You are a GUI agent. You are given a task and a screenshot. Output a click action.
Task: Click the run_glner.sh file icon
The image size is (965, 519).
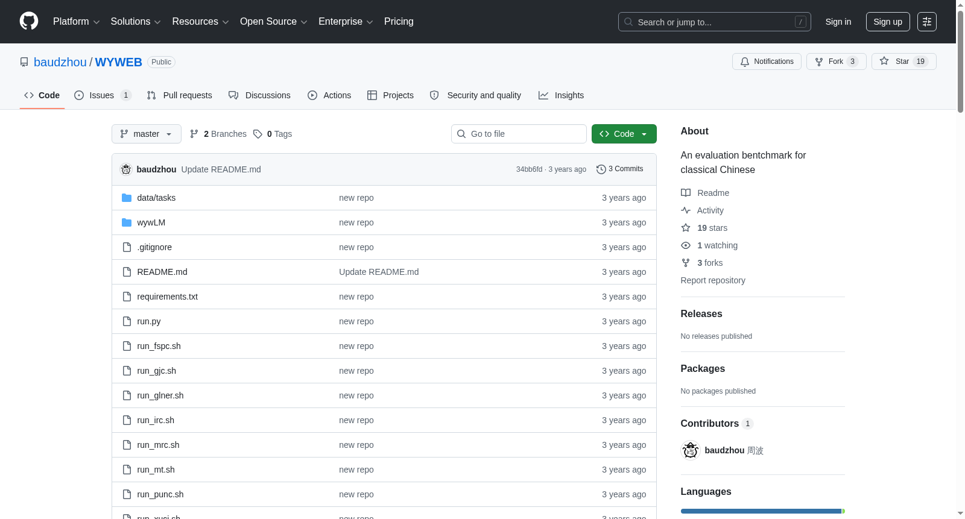pos(127,395)
